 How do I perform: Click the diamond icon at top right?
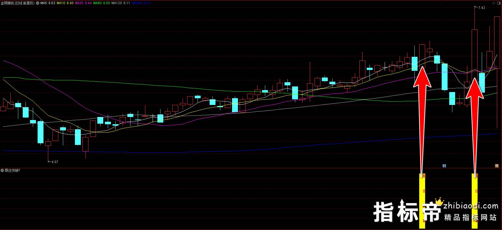494,3
